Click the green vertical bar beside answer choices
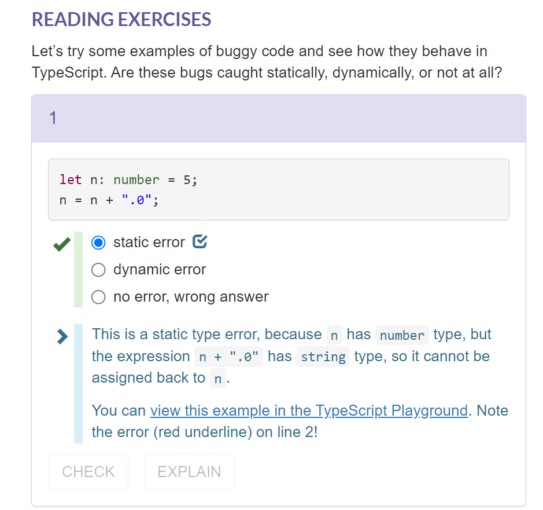This screenshot has height=510, width=543. (x=79, y=269)
